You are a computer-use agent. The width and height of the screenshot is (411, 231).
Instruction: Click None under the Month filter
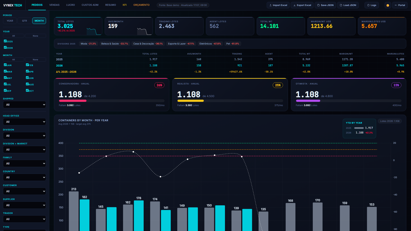(35, 60)
